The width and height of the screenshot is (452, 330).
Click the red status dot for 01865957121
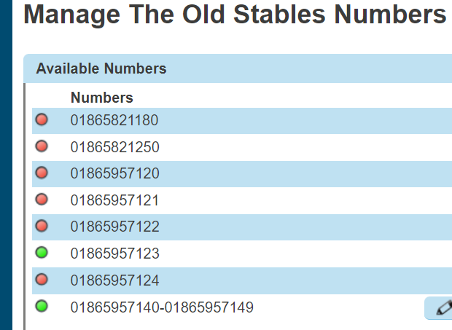[x=42, y=200]
